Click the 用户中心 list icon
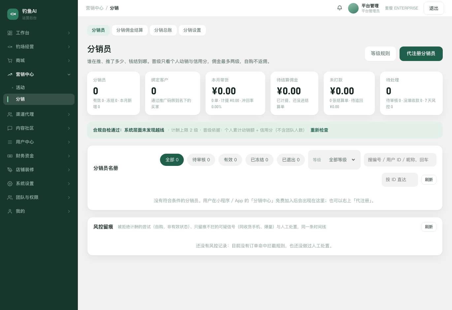The image size is (452, 310). point(10,142)
